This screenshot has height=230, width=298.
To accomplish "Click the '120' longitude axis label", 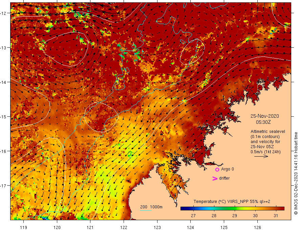I will click(57, 227).
